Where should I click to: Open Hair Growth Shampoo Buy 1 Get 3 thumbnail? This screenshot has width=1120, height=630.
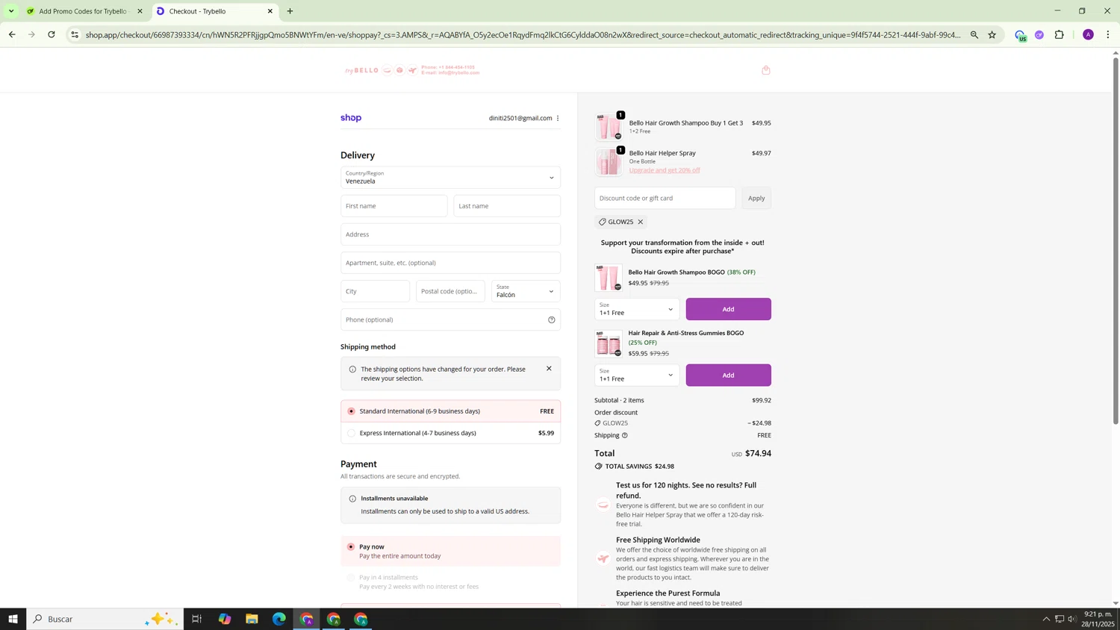pos(609,126)
